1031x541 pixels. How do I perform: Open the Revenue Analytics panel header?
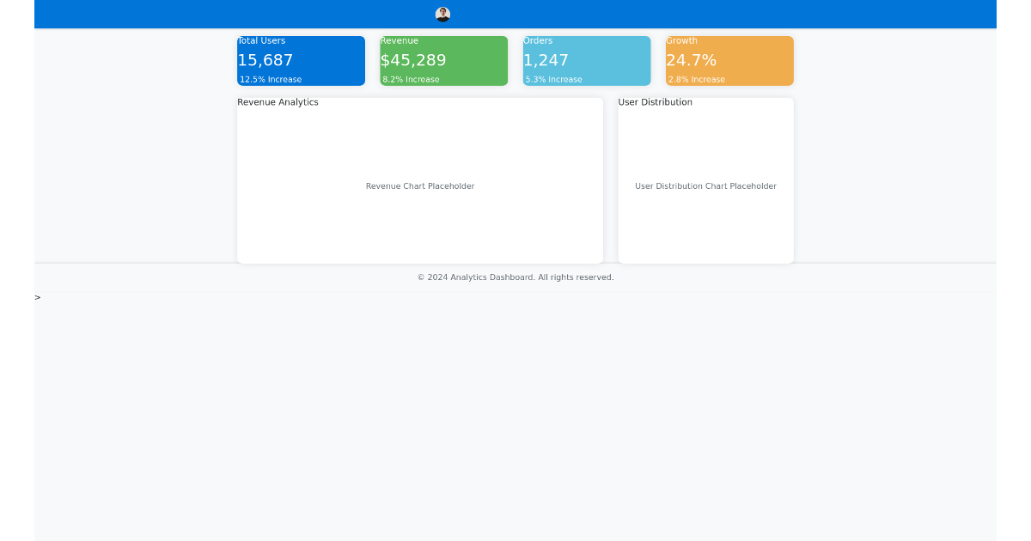278,101
